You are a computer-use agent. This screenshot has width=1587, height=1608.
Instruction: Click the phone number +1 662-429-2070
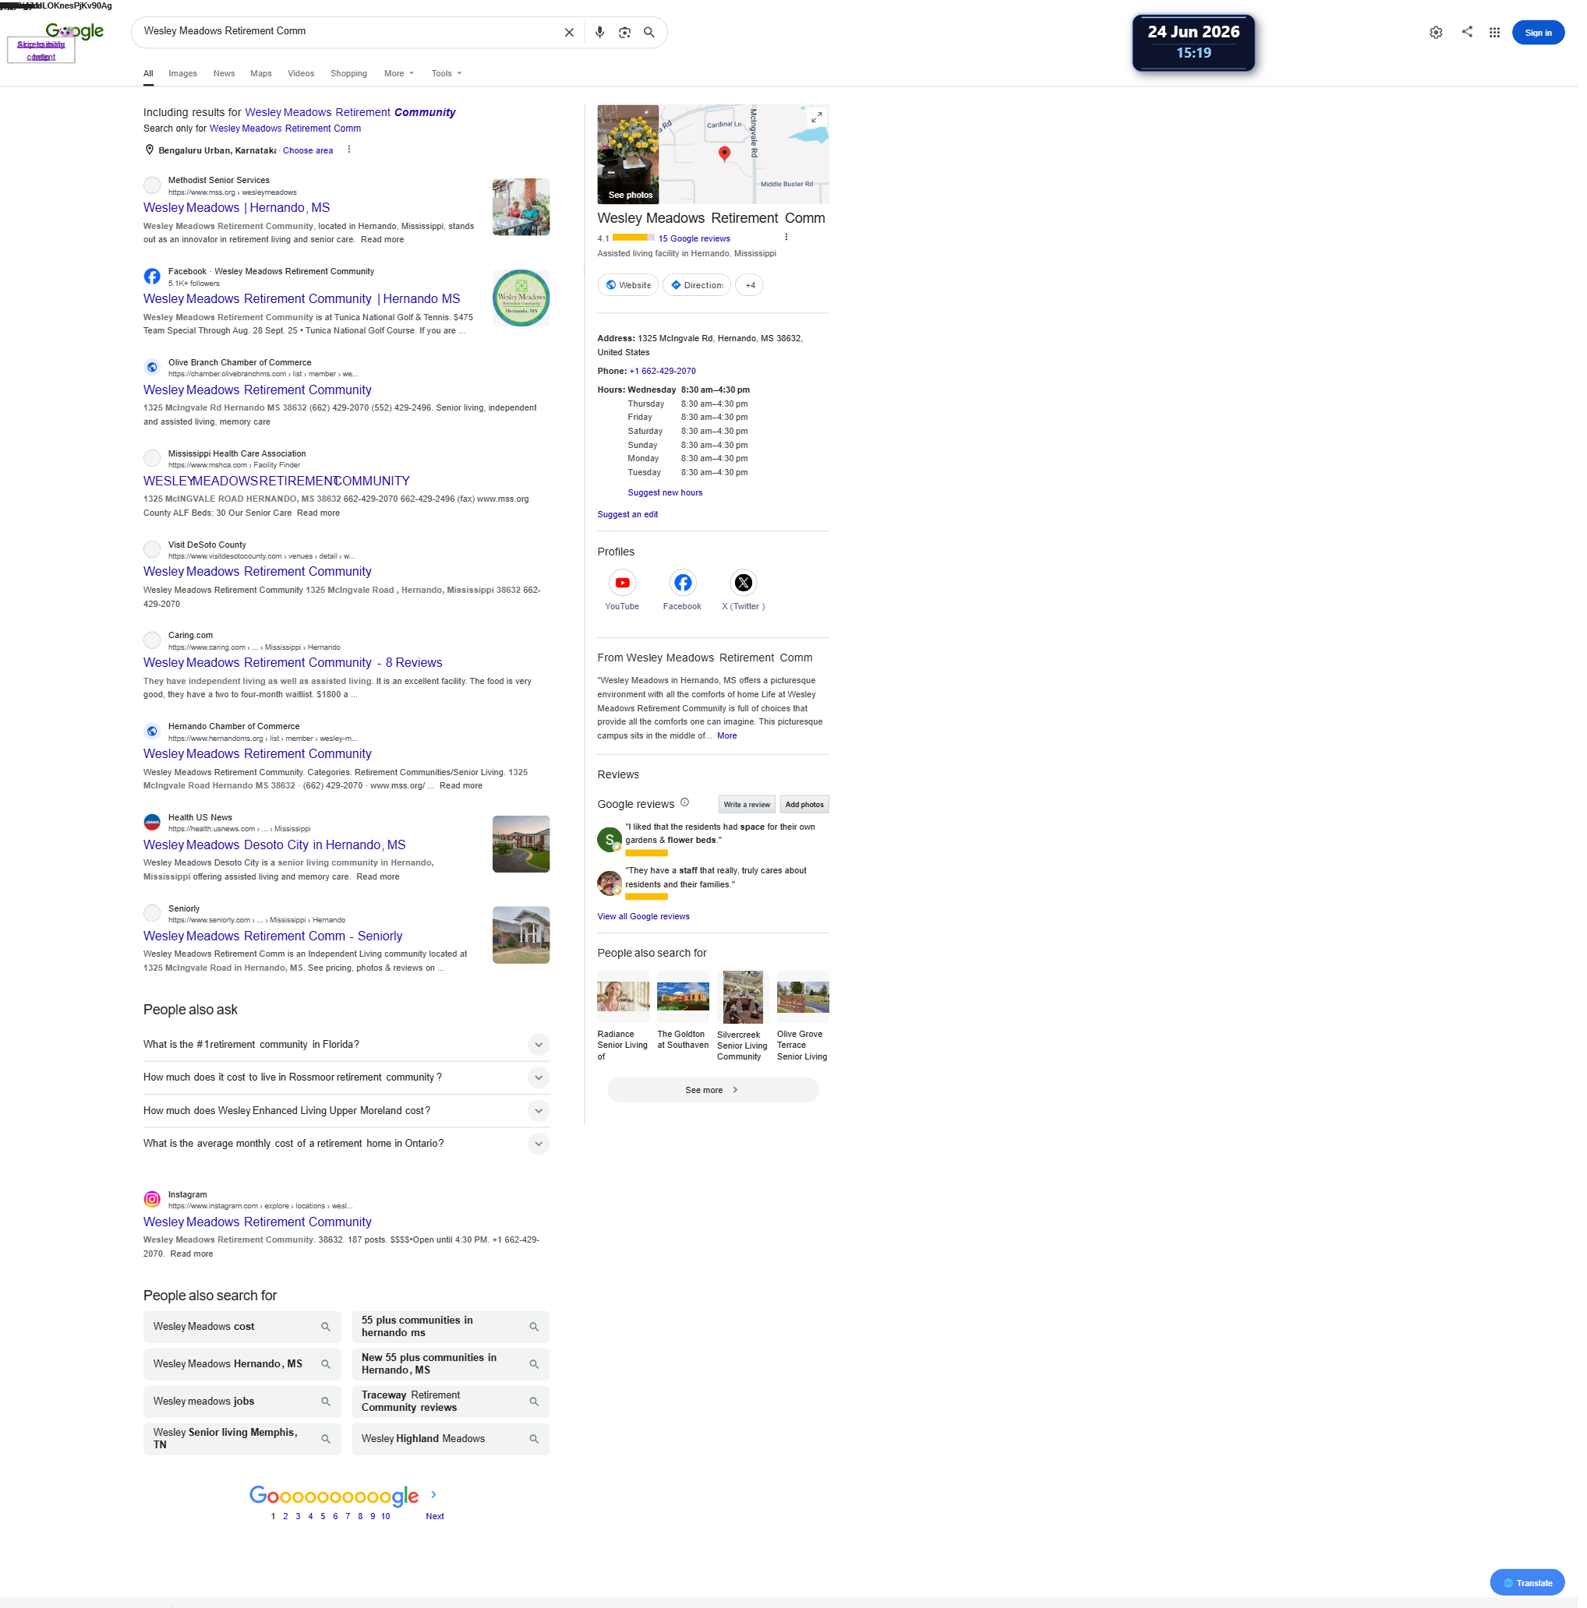[x=662, y=371]
